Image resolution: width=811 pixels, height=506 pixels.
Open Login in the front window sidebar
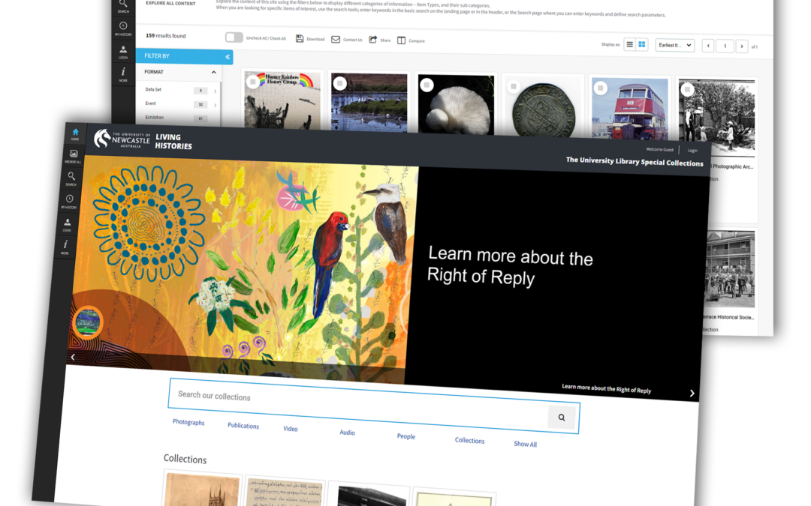coord(68,224)
